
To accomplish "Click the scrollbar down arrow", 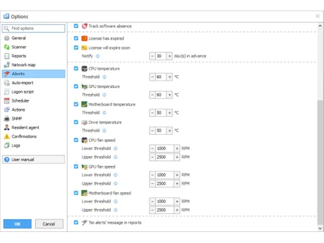I will 320,228.
